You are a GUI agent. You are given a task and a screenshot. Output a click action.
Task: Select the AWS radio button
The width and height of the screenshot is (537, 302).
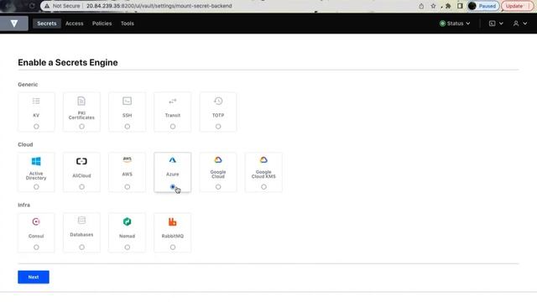tap(127, 187)
